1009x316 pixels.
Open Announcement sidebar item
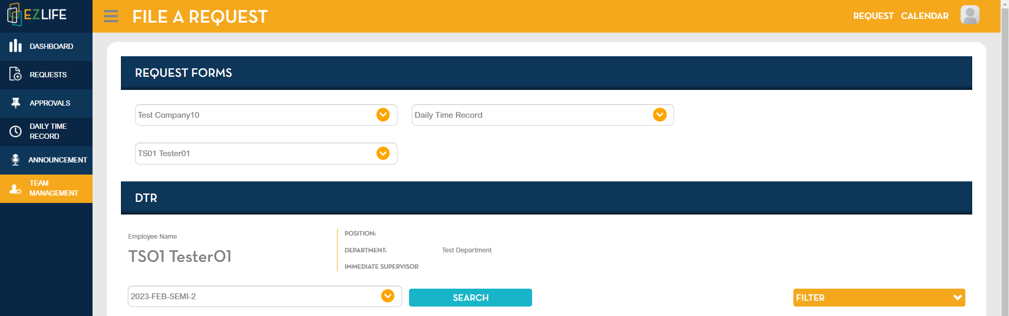pos(46,160)
